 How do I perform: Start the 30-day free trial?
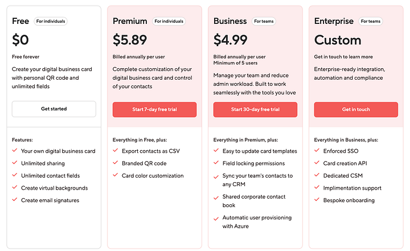[255, 109]
